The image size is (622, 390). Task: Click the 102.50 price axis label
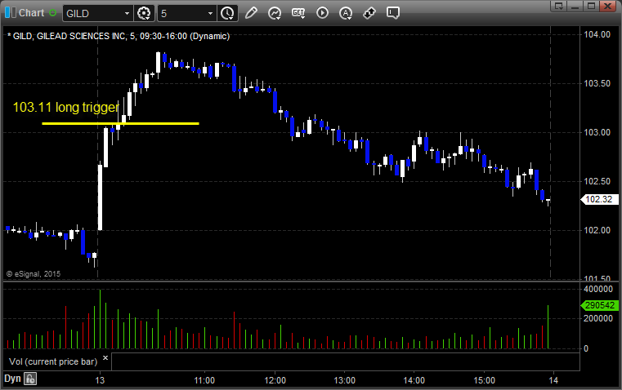point(597,181)
